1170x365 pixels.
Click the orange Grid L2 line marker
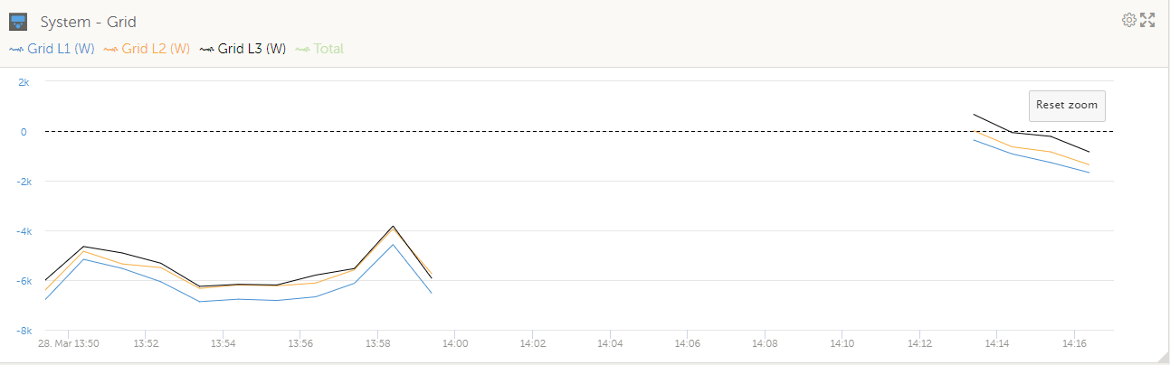(x=112, y=50)
